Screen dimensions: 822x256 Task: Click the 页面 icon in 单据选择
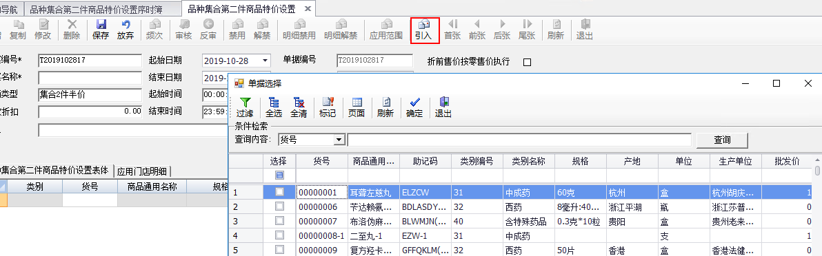coord(357,107)
